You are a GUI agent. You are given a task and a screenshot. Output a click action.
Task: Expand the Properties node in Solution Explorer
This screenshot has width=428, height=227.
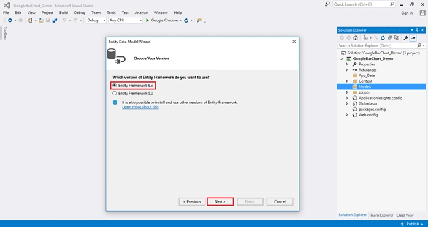coord(347,64)
